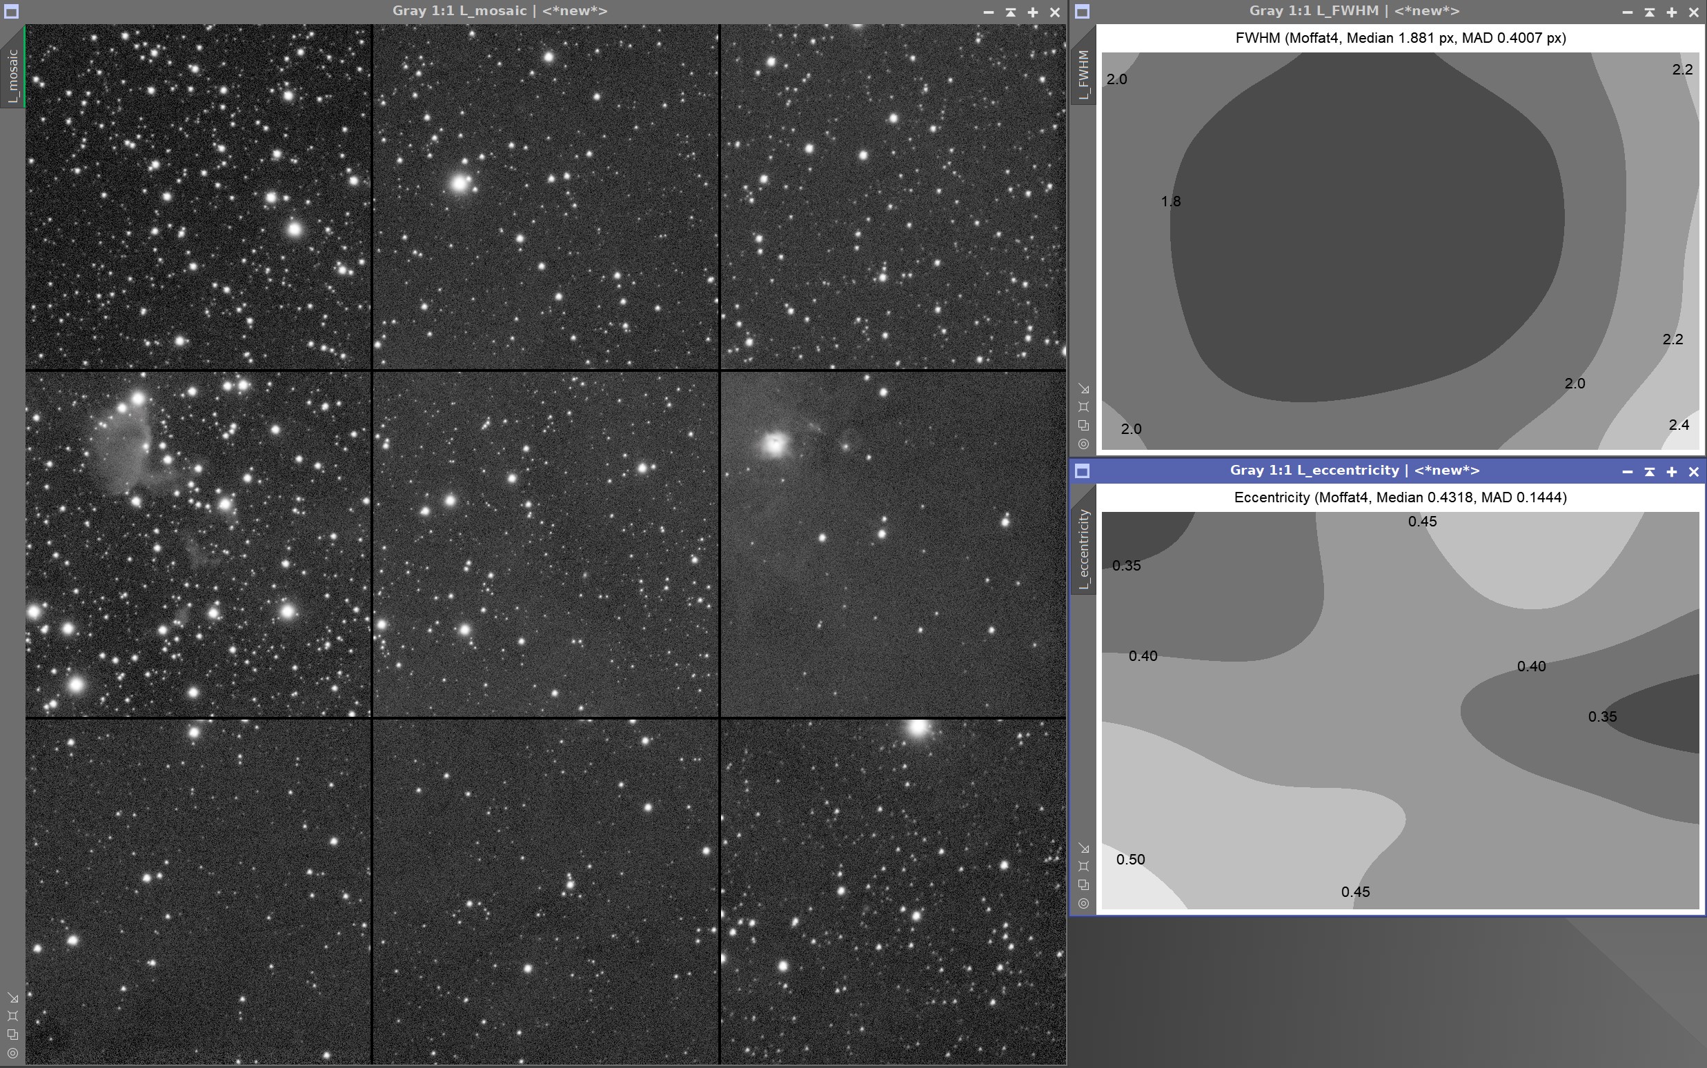Screen dimensions: 1707x1068
Task: Click Zoom to Fit icon in L_eccentricity window
Action: (1084, 866)
